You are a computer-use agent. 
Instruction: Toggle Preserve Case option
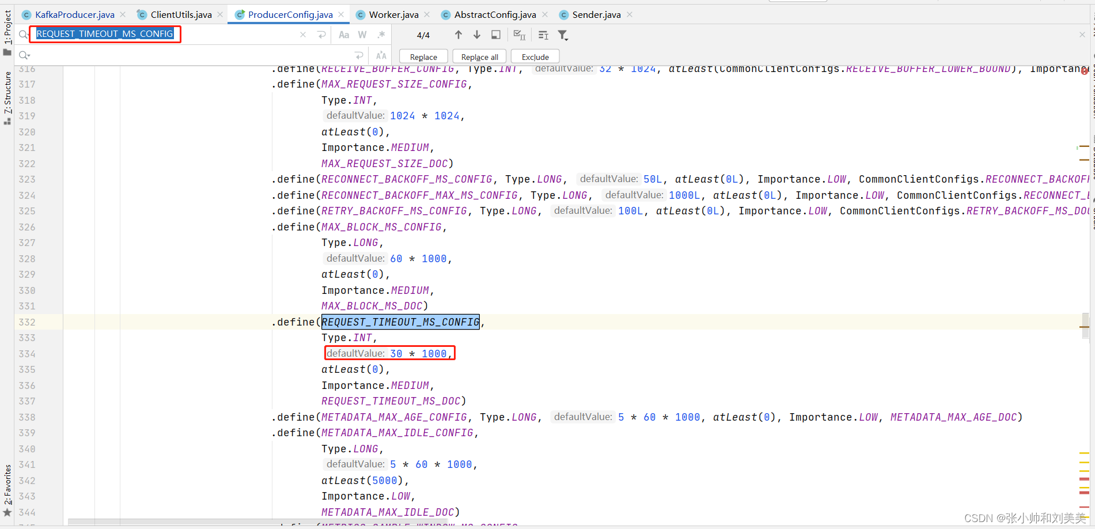(x=381, y=55)
